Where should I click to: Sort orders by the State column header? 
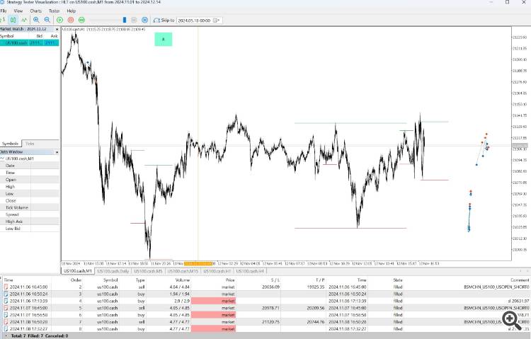(398, 280)
